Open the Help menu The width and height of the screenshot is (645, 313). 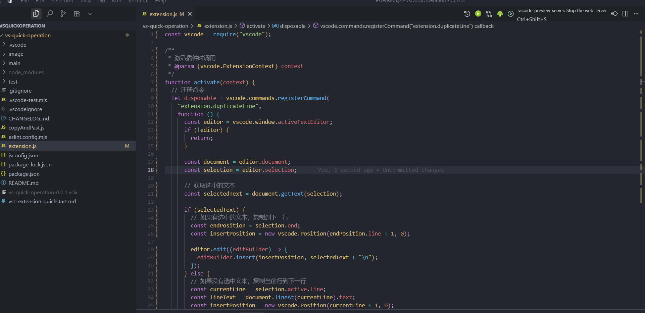[x=160, y=1]
